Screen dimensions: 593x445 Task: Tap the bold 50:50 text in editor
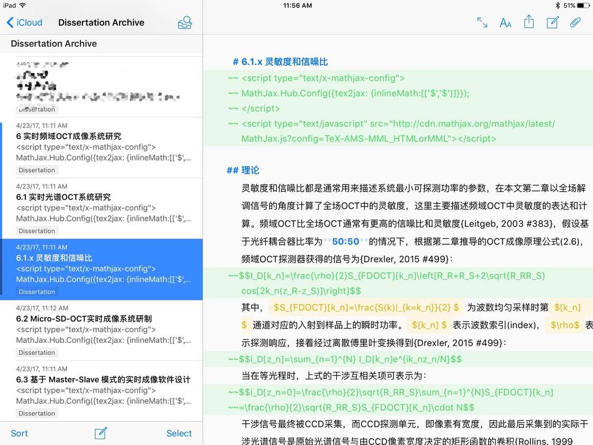click(x=345, y=242)
